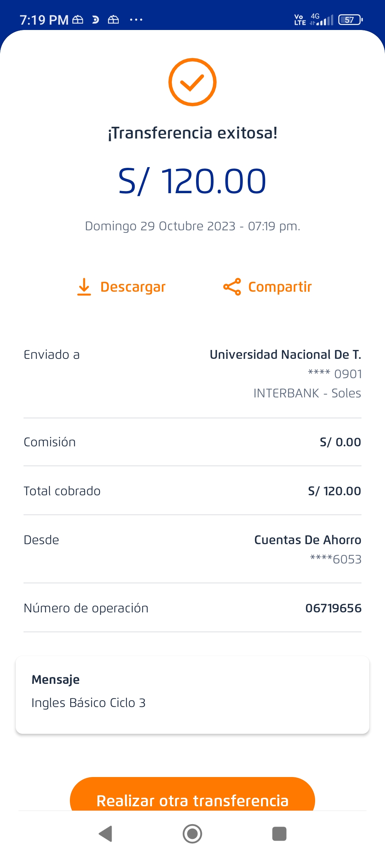385x857 pixels.
Task: Click the Descargar link
Action: (133, 287)
